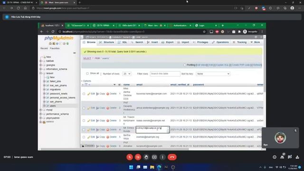Enable the Profiling checkbox

(x=185, y=65)
